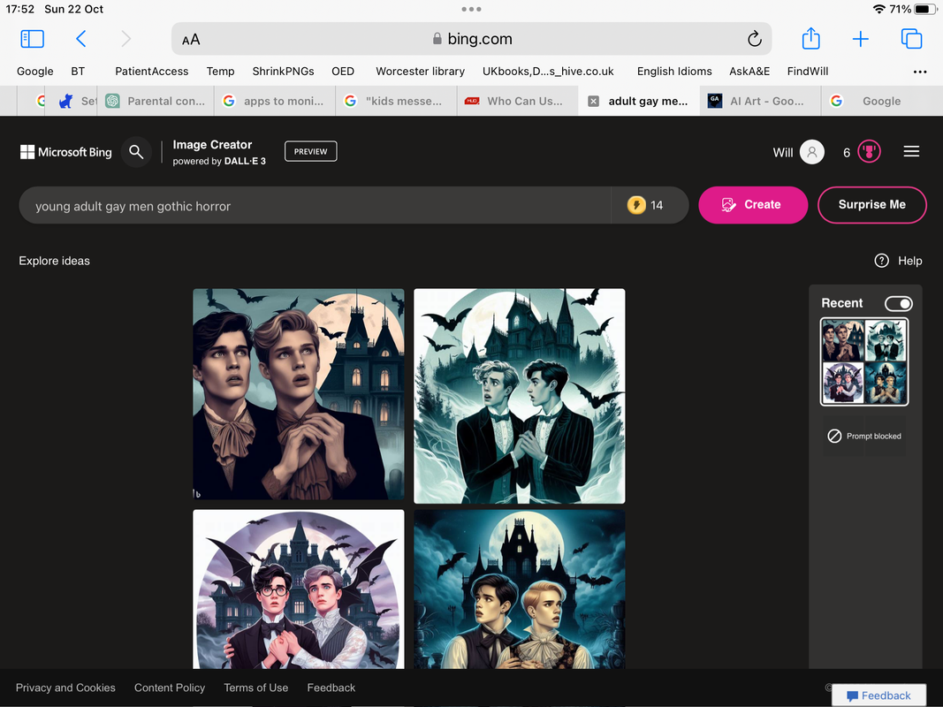943x707 pixels.
Task: Click the Surprise Me button
Action: click(872, 205)
